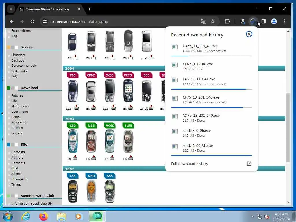Download the CX65 emulator cz,sk icon
The image size is (296, 222).
tap(114, 108)
